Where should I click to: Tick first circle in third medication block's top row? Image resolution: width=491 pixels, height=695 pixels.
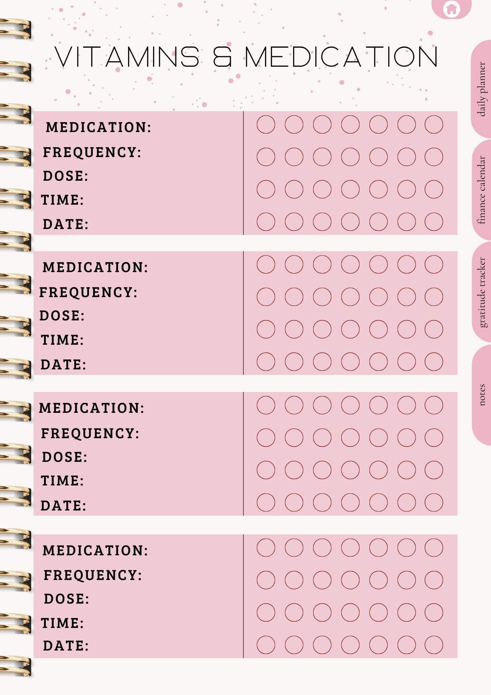click(266, 405)
